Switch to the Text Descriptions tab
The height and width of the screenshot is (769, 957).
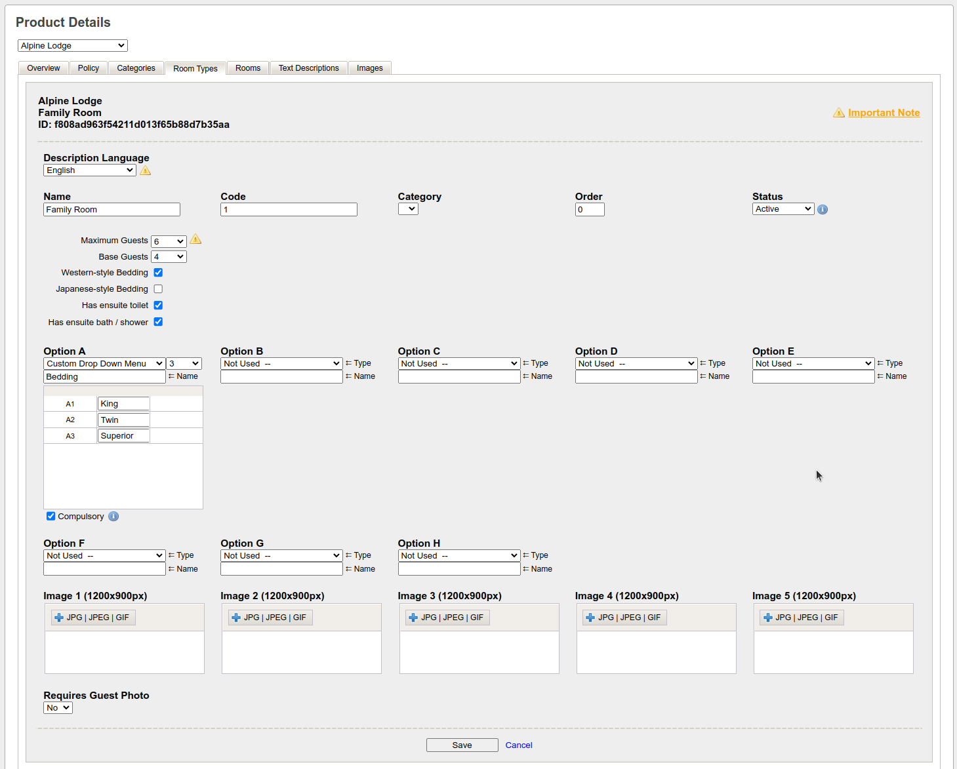308,68
